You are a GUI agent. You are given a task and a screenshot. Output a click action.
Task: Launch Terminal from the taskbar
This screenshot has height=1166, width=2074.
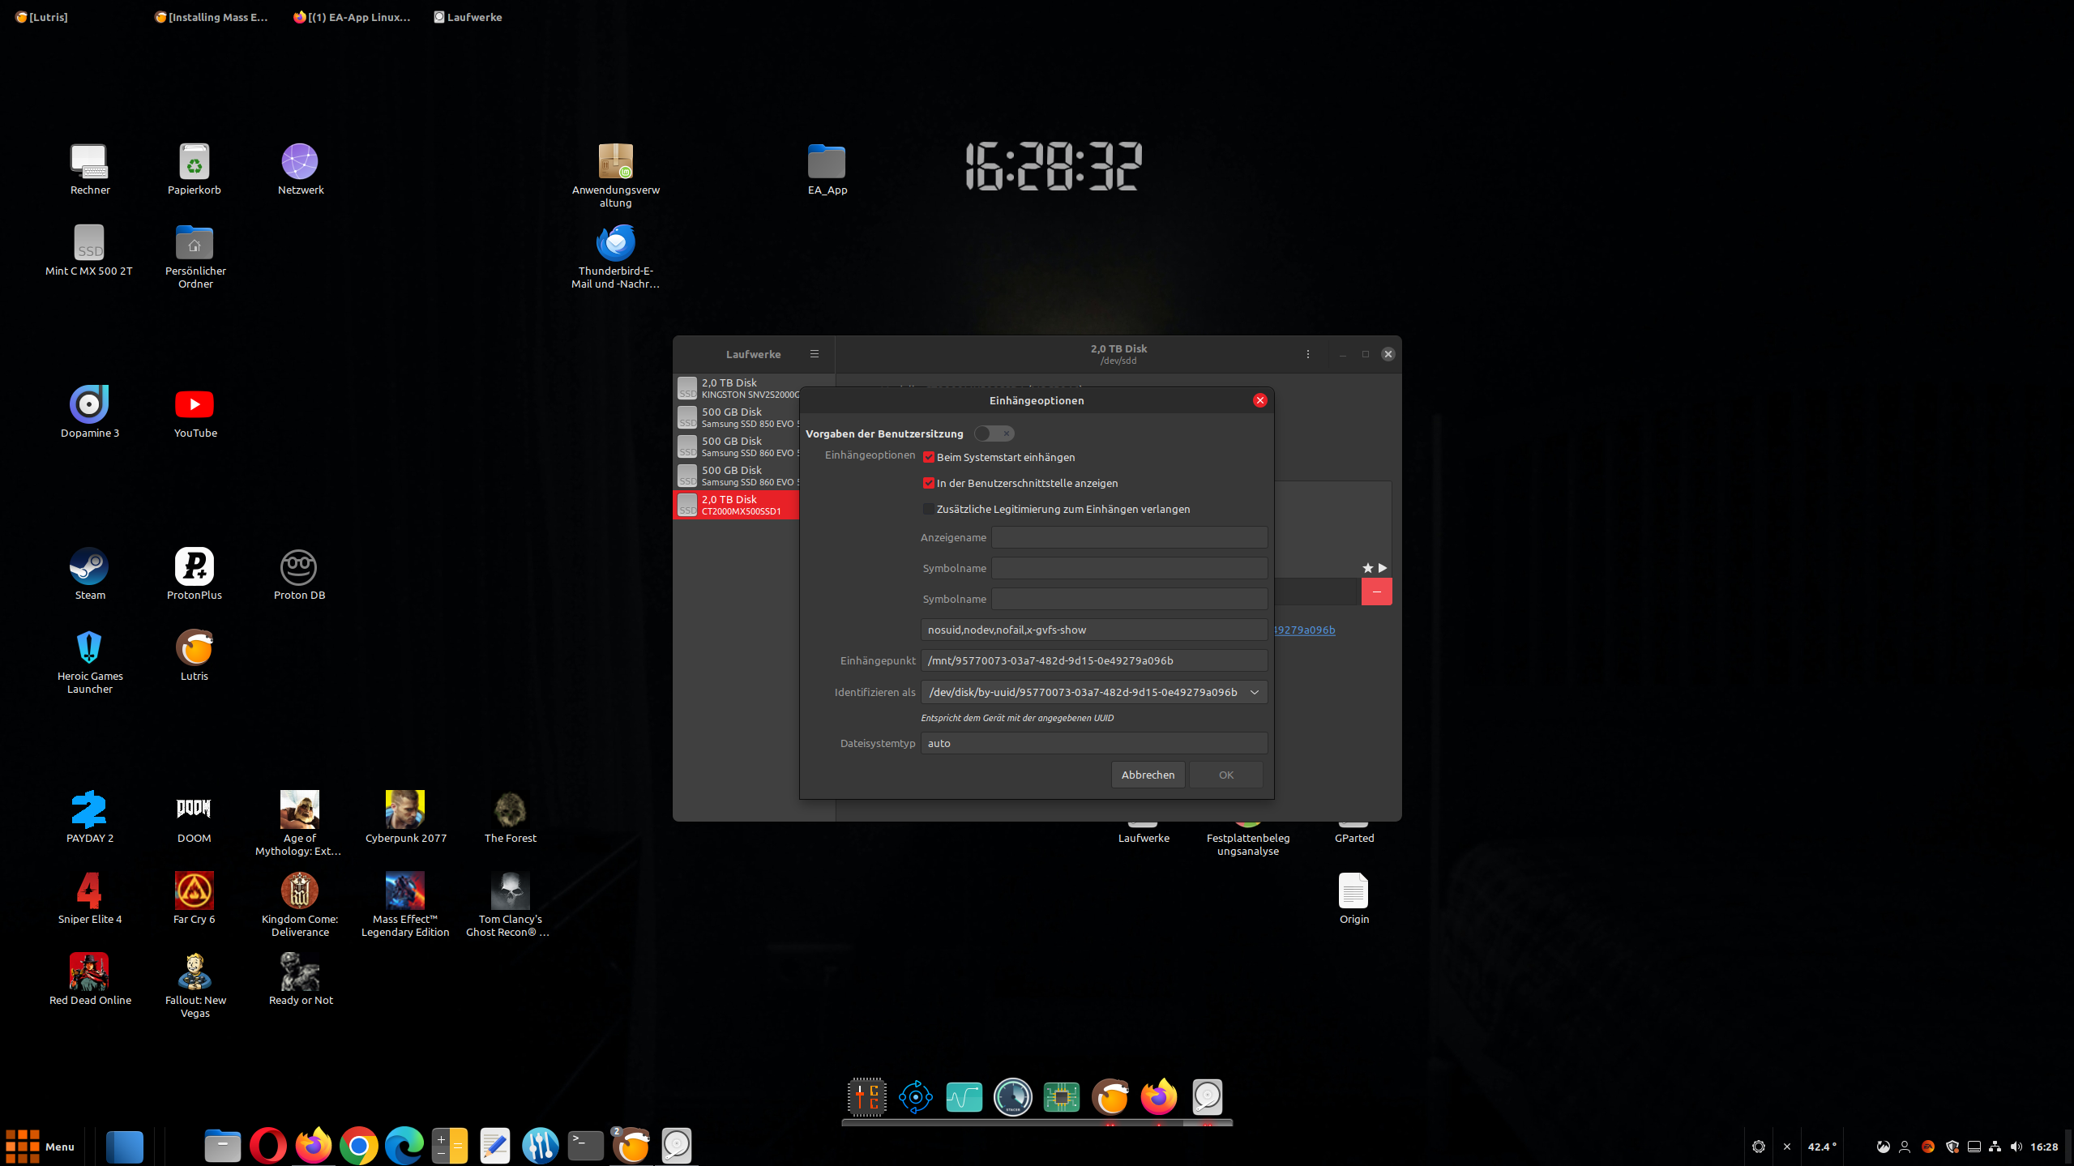click(585, 1146)
